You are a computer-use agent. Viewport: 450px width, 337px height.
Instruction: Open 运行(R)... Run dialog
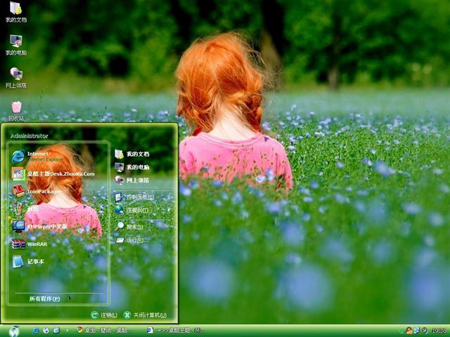132,240
